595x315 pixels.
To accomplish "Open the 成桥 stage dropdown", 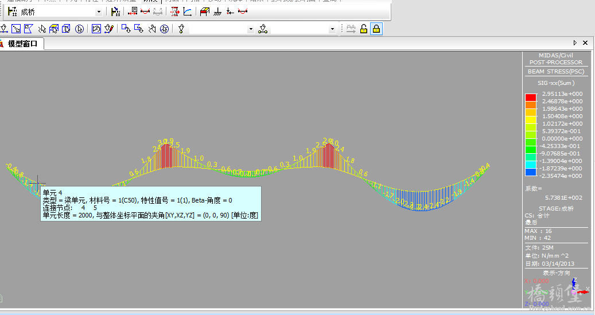I will pyautogui.click(x=99, y=12).
